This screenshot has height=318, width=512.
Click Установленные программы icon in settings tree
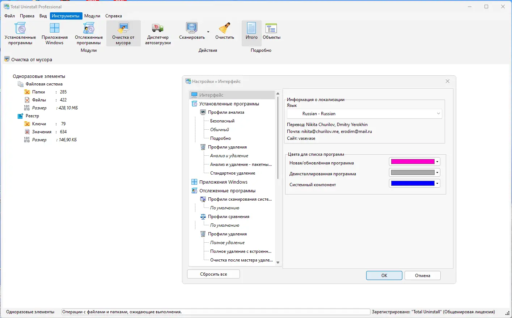194,104
